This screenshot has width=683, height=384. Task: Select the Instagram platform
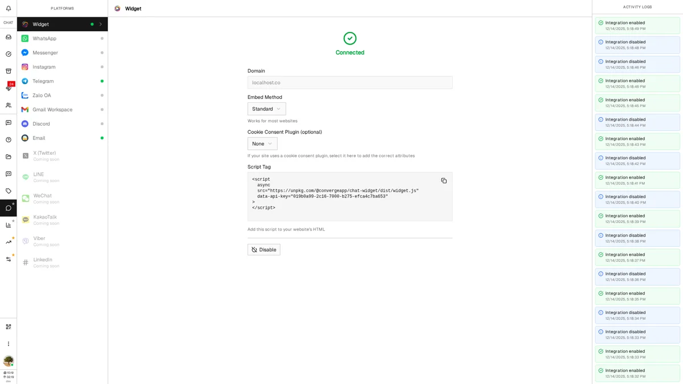click(x=57, y=67)
